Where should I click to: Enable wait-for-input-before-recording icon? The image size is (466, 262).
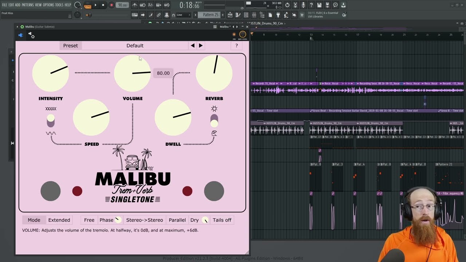click(x=143, y=5)
